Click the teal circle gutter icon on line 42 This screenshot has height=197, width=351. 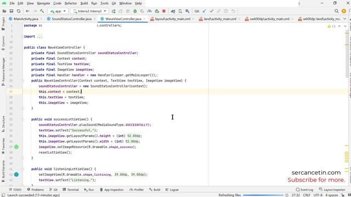16,175
